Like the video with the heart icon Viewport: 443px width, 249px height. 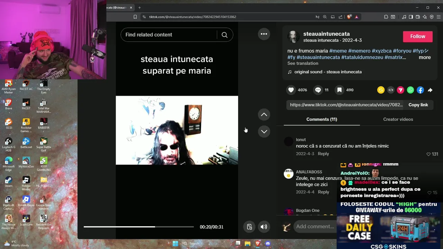point(291,90)
